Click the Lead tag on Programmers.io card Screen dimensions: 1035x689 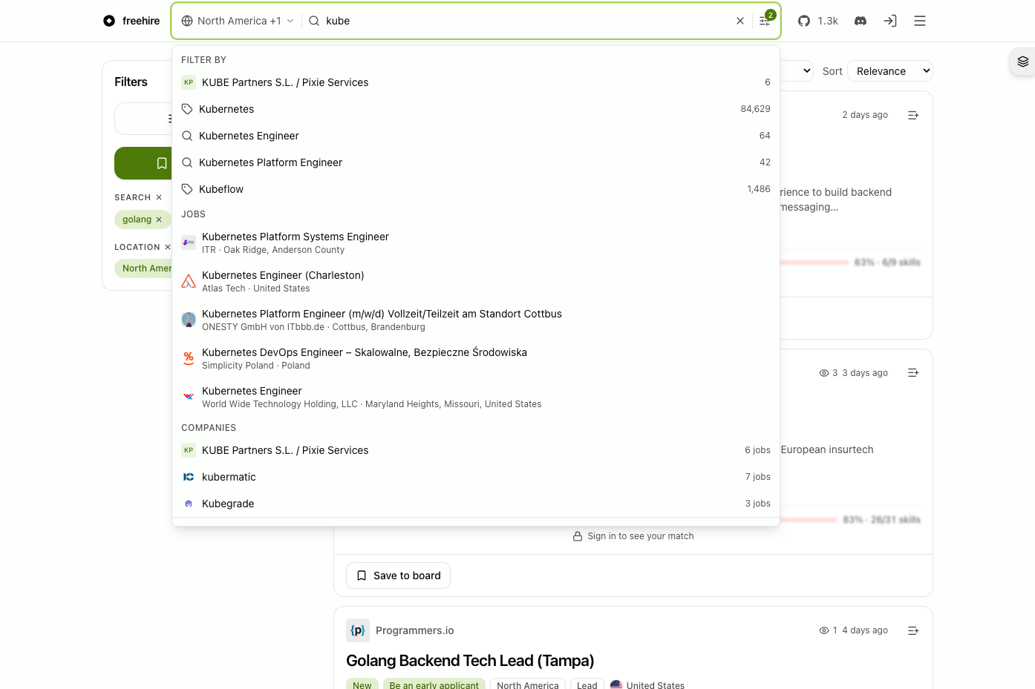coord(587,685)
